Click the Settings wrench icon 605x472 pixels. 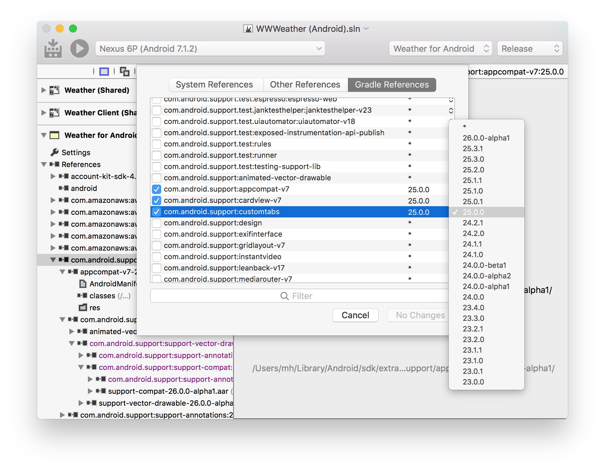(x=54, y=152)
